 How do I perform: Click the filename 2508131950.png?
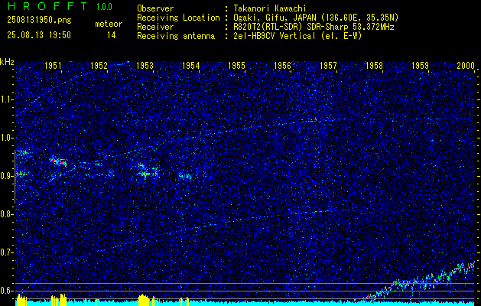pos(39,20)
